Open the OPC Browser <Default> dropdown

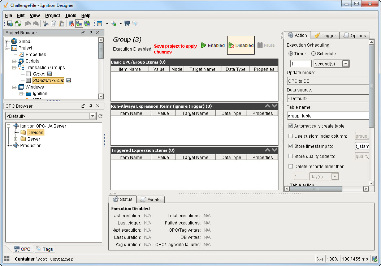click(93, 116)
